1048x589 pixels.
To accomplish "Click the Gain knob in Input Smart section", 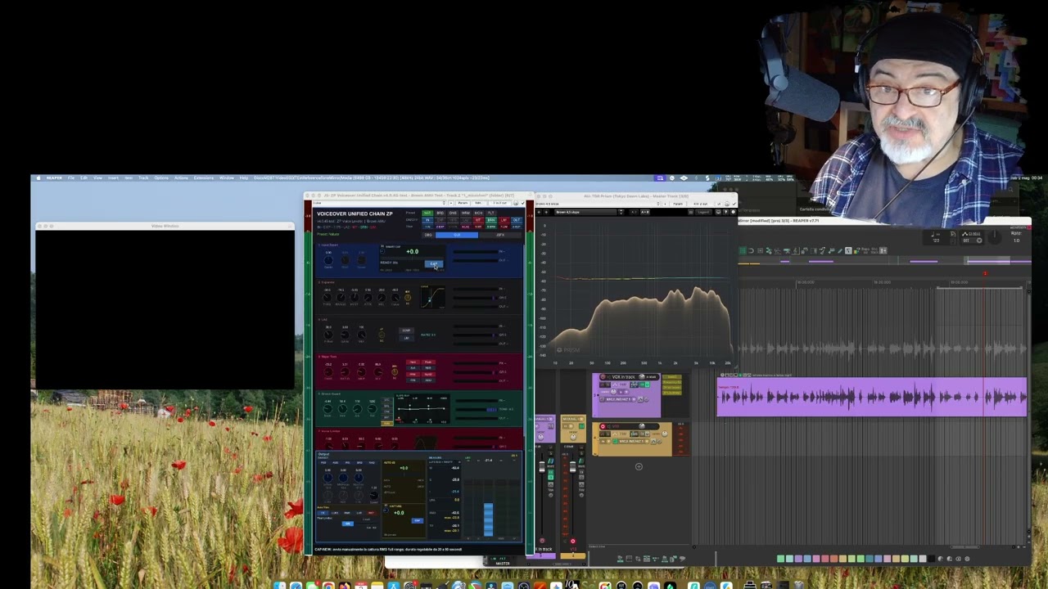I will tap(328, 260).
